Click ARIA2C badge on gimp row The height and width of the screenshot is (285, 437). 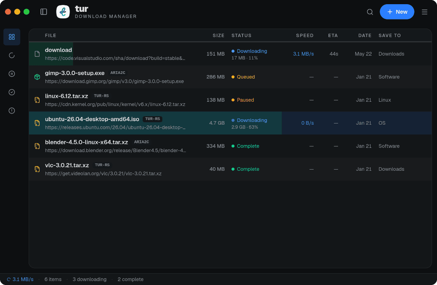coord(118,73)
